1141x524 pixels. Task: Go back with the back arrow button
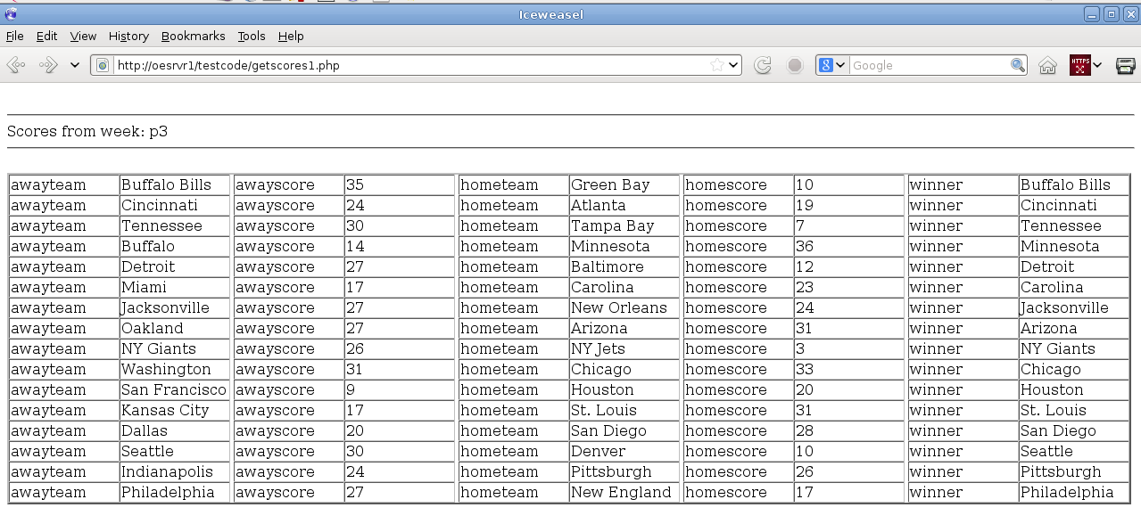point(16,65)
